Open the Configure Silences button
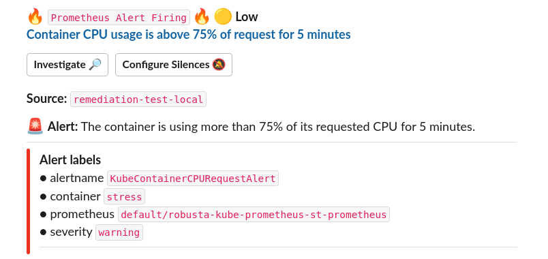Screen dimensions: 548x259 tap(174, 65)
